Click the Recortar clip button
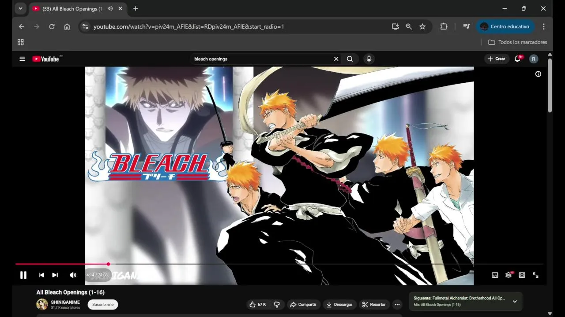565x317 pixels. (374, 304)
